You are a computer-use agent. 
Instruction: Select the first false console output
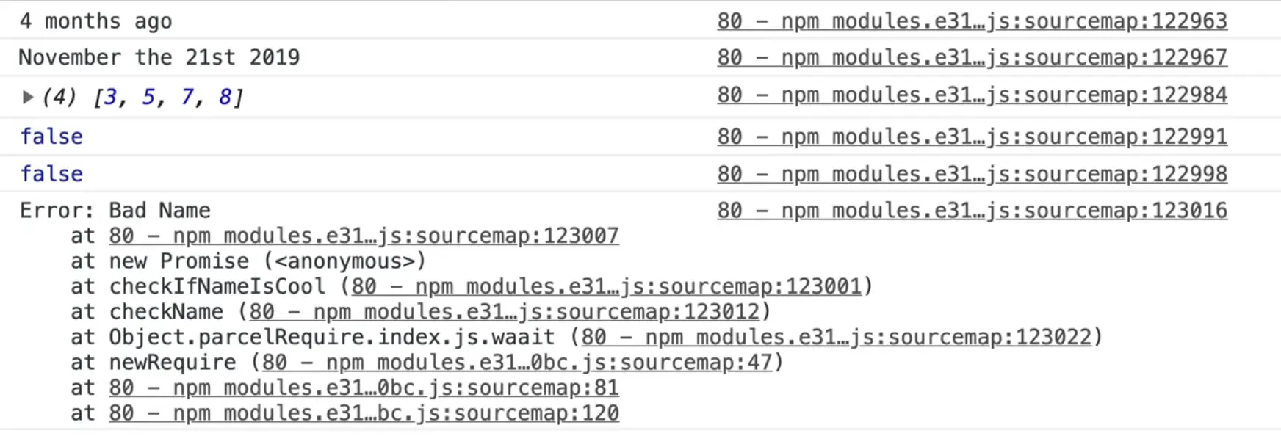[x=51, y=136]
